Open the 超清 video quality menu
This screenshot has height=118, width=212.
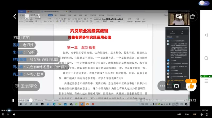(x=195, y=114)
